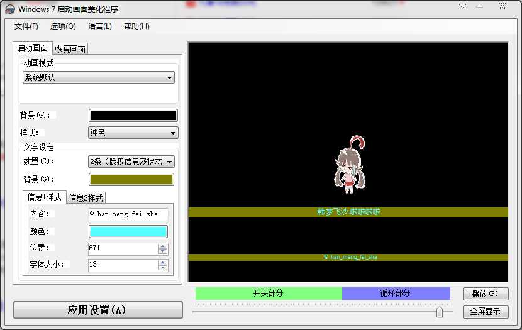Click the 全屏显示 button
Screen dimensions: 522x330
click(x=486, y=312)
